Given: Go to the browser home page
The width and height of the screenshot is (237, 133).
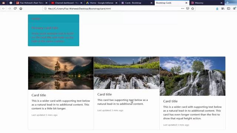Looking at the screenshot, I should 21,8.
